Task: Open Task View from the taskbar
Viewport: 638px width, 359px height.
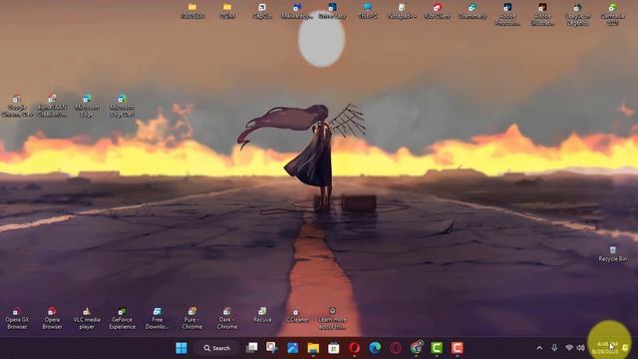Action: coord(251,348)
